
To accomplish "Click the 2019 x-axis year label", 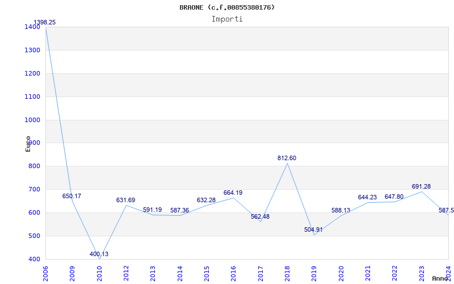I will click(x=314, y=274).
